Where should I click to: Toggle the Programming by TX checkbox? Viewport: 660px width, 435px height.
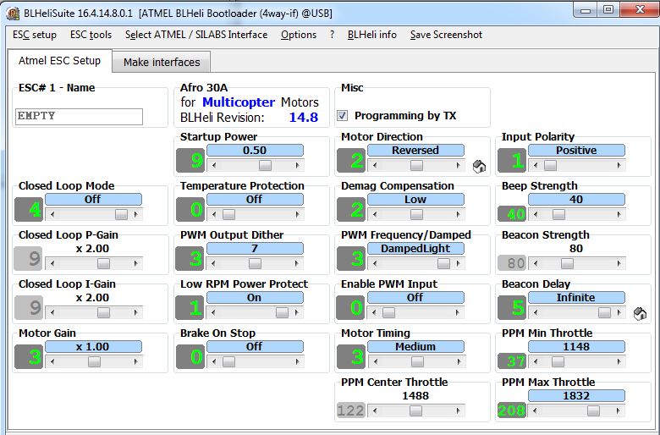tap(342, 115)
